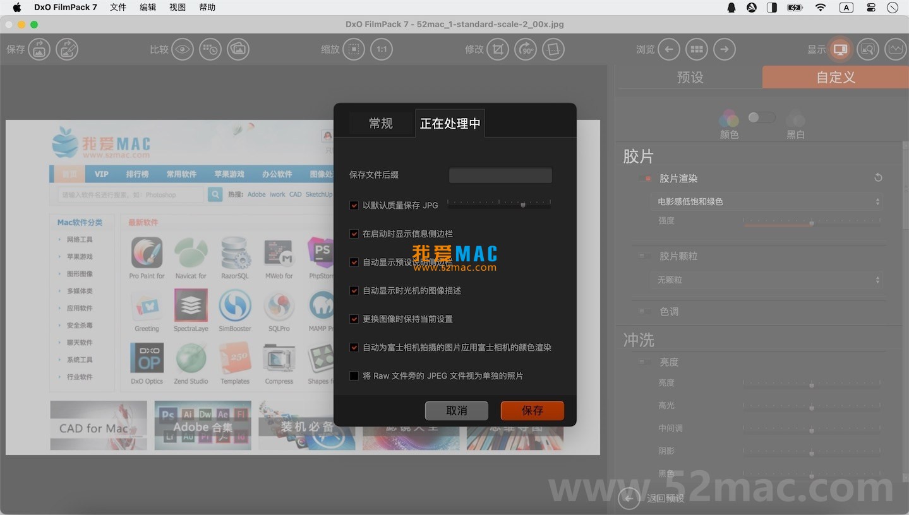The image size is (909, 515).
Task: Click the battery icon in menu bar
Action: (795, 8)
